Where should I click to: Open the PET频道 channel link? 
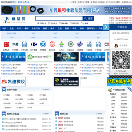click(x=43, y=95)
